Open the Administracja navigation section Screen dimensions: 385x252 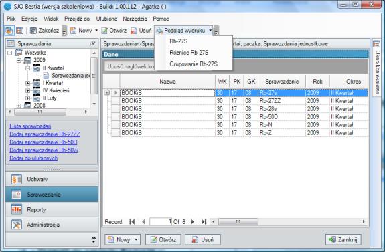coord(52,225)
